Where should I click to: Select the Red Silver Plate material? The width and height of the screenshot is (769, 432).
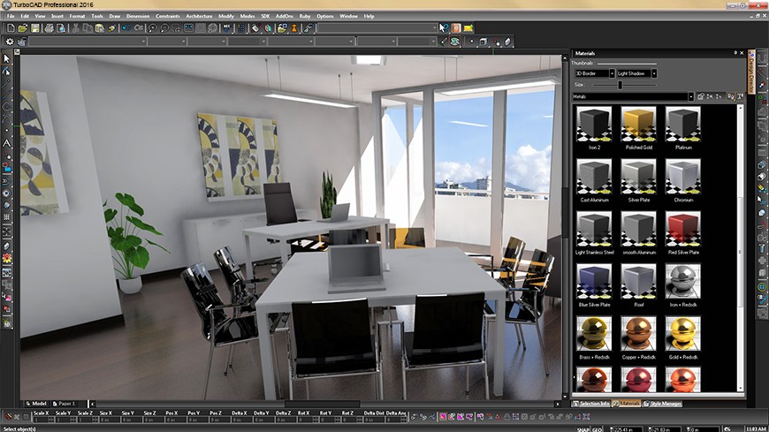click(x=682, y=231)
